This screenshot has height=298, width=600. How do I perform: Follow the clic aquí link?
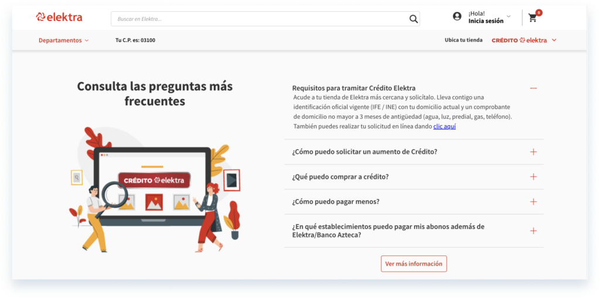(444, 126)
